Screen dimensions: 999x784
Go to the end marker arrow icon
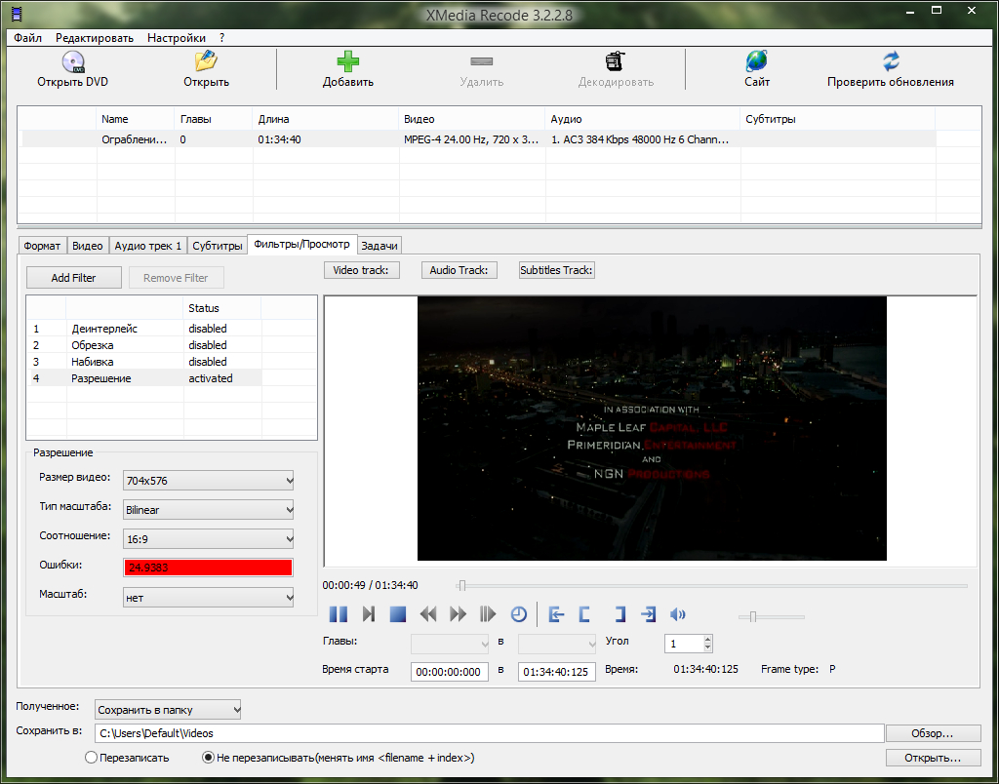click(x=648, y=614)
